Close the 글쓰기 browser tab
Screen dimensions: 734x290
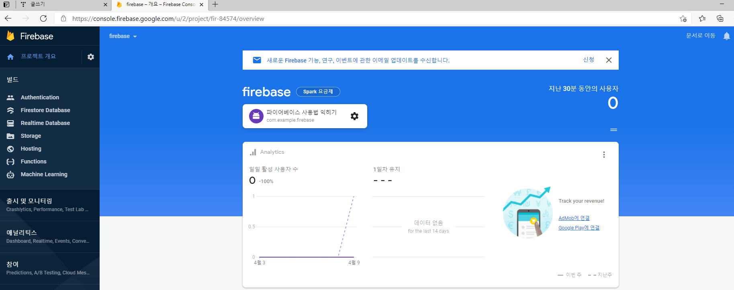pyautogui.click(x=105, y=5)
